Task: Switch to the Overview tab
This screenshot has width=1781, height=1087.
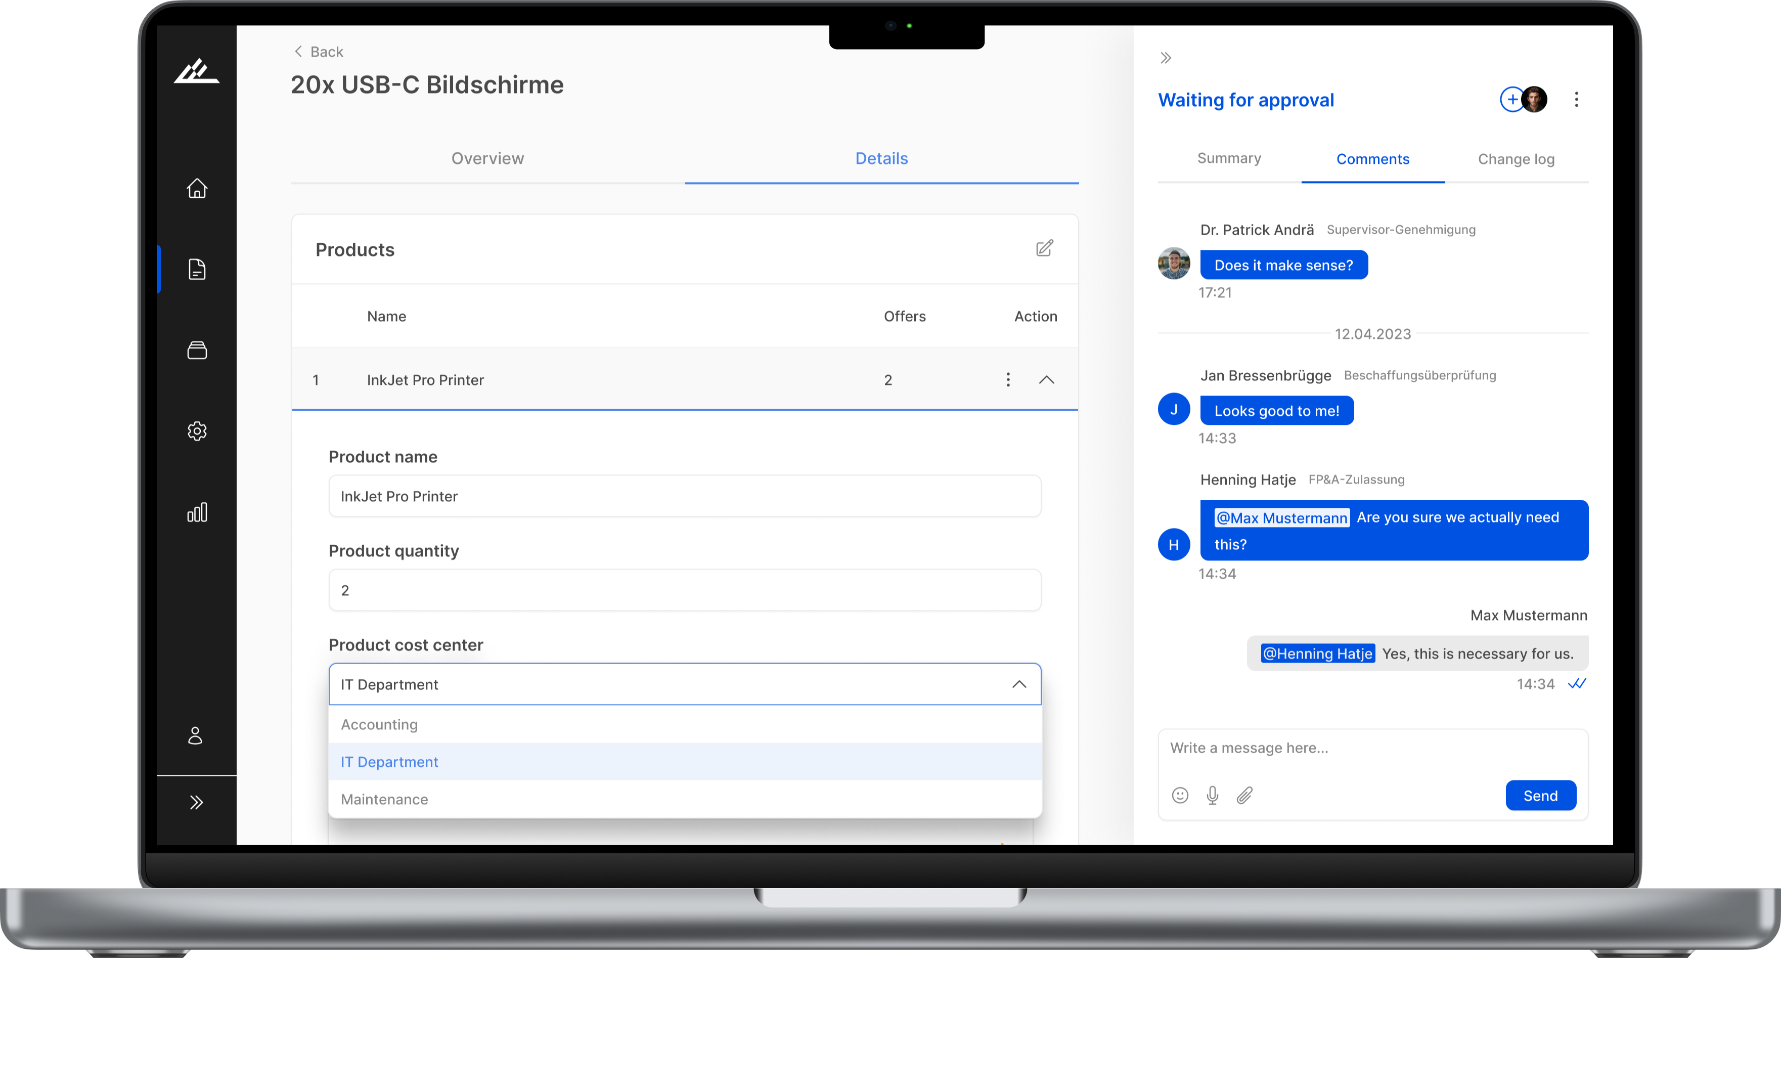Action: (487, 158)
